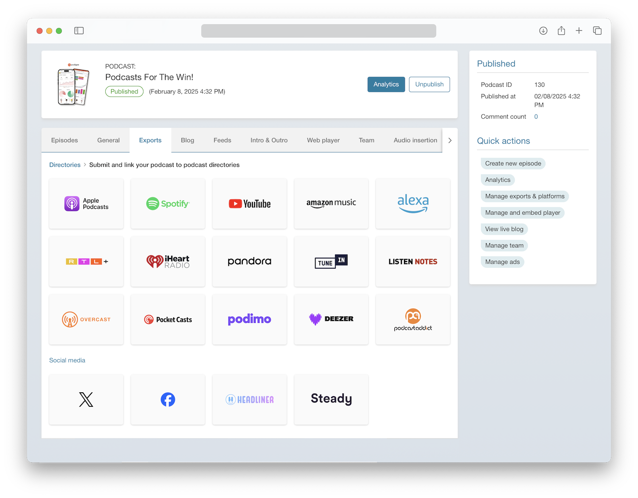Open the Blog tab
This screenshot has width=638, height=498.
coord(188,140)
